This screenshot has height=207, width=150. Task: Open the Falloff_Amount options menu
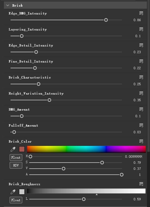[141, 125]
